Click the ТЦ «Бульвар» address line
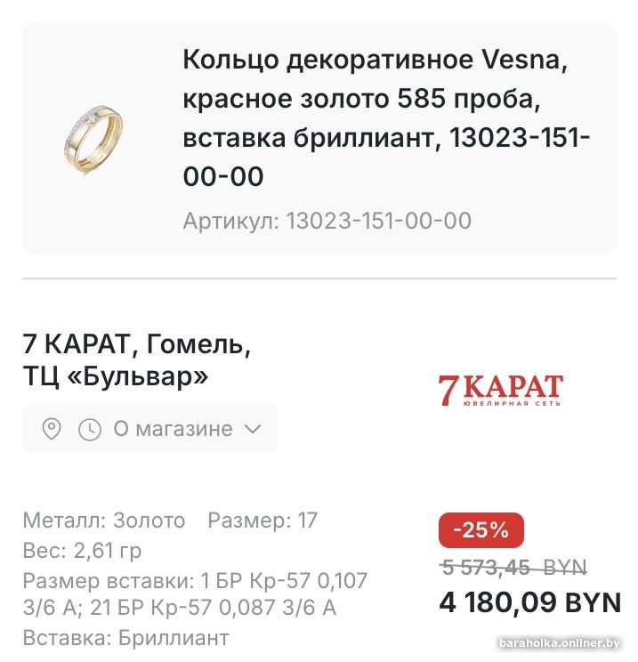The height and width of the screenshot is (662, 638). click(x=115, y=377)
